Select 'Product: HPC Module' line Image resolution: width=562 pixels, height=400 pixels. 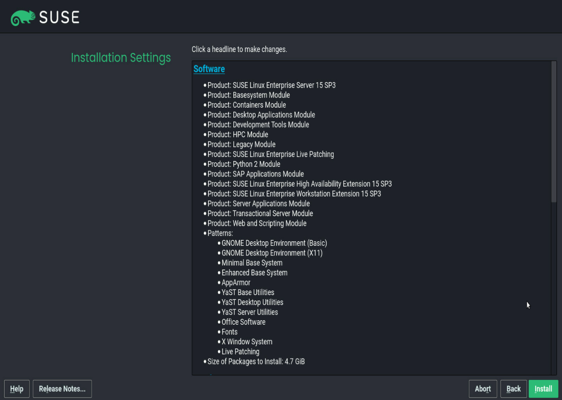(238, 135)
